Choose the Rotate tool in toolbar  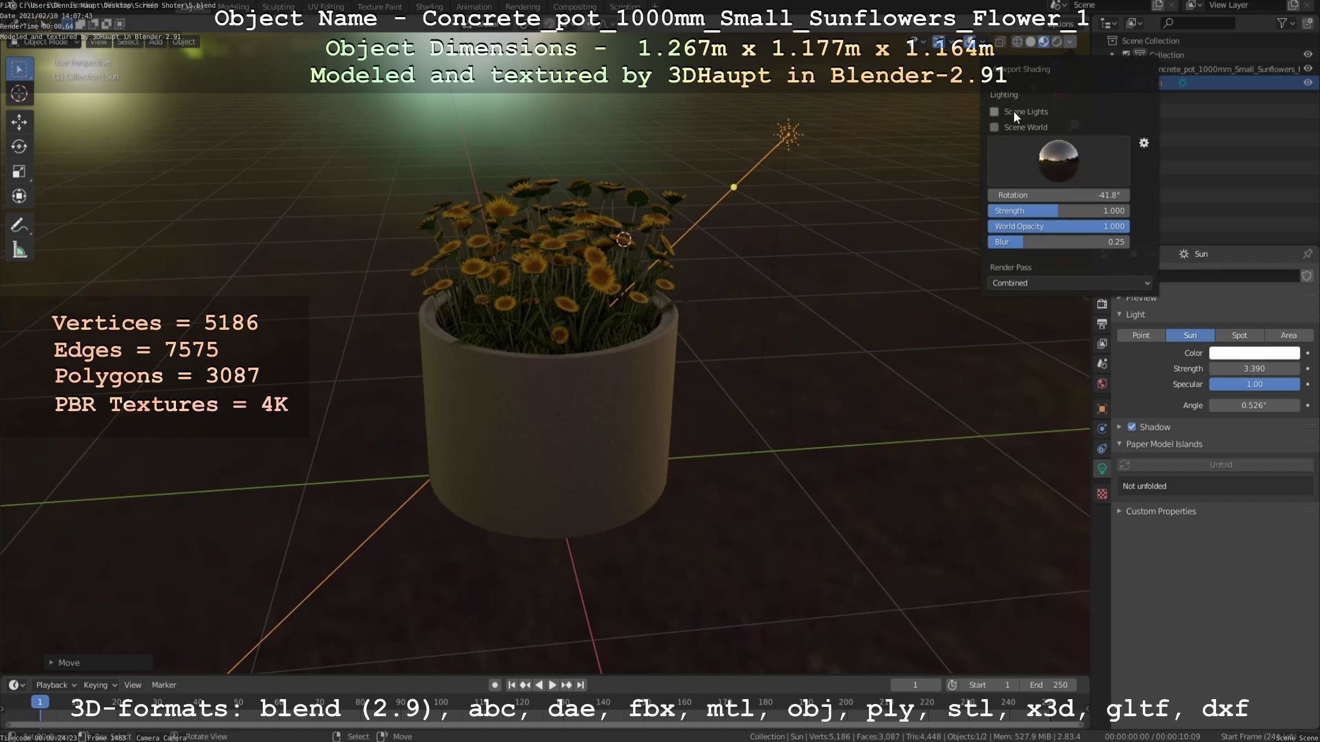click(x=19, y=147)
